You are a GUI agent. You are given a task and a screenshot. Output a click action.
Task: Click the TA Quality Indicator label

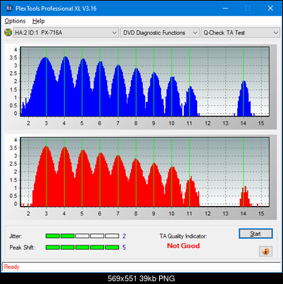(x=183, y=236)
